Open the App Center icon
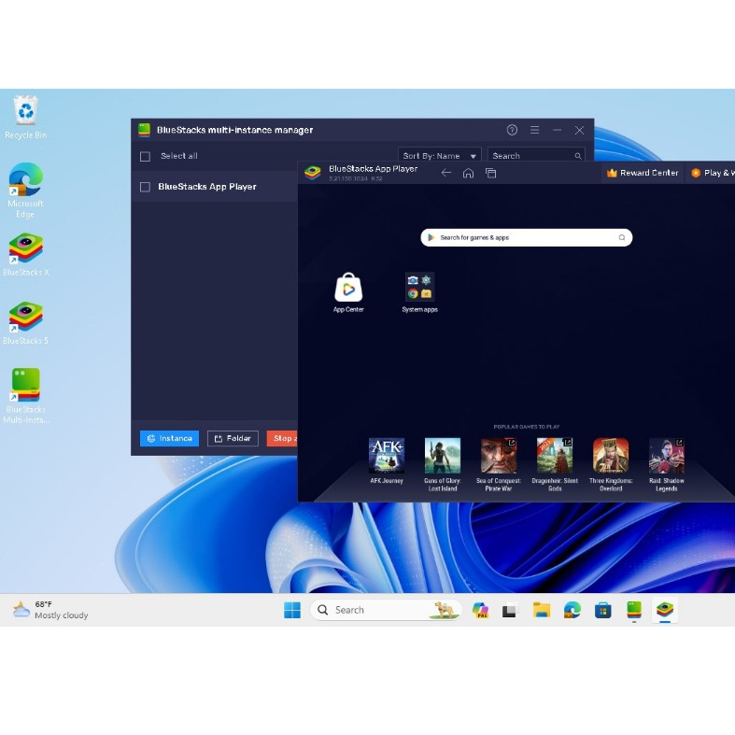The width and height of the screenshot is (735, 735). [347, 288]
